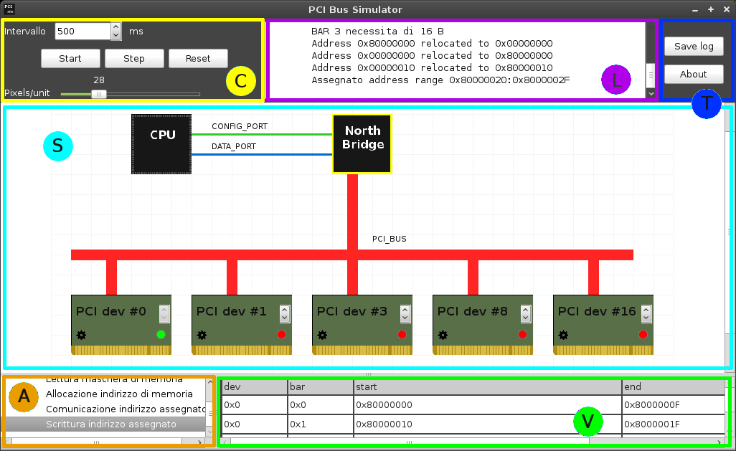This screenshot has width=736, height=451.
Task: Click the red status LED on PCI dev #16
Action: (x=643, y=335)
